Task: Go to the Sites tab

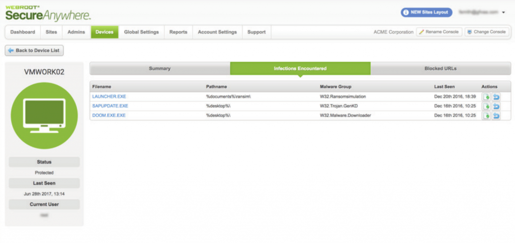Action: click(x=51, y=32)
